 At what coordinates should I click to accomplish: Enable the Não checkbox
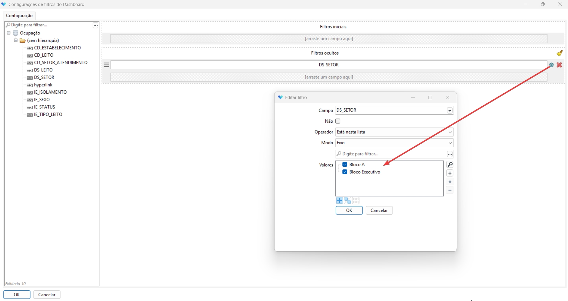click(338, 121)
